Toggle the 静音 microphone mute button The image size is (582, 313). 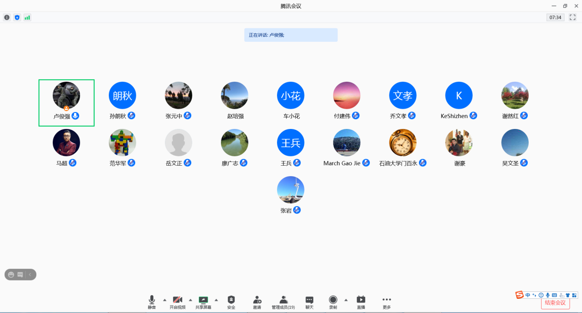152,302
